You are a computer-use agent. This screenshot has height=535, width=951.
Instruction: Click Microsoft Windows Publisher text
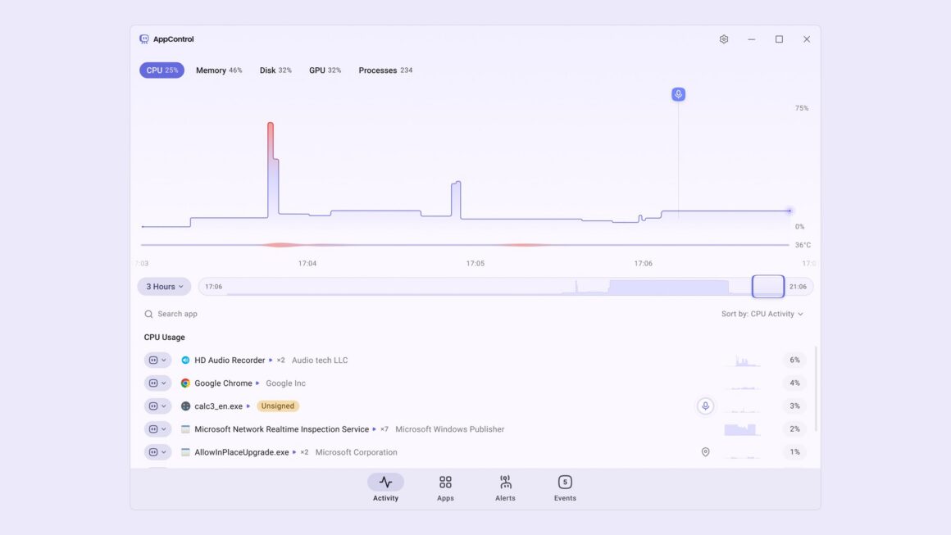pyautogui.click(x=449, y=429)
